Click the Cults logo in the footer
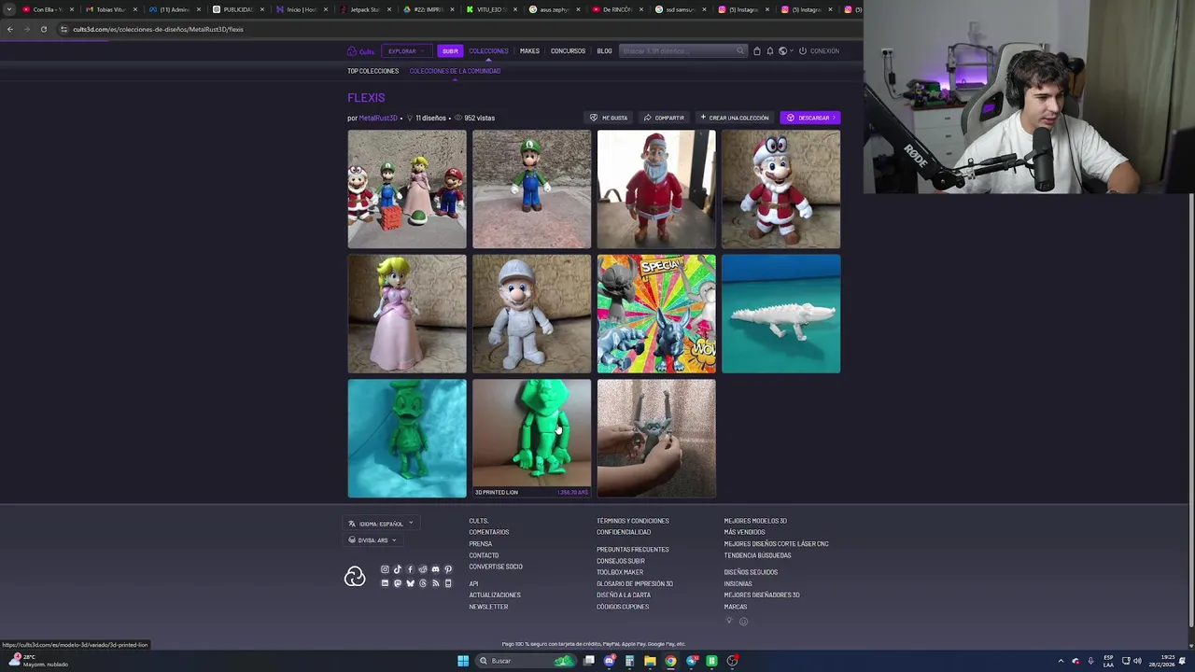Viewport: 1195px width, 672px height. pos(355,577)
